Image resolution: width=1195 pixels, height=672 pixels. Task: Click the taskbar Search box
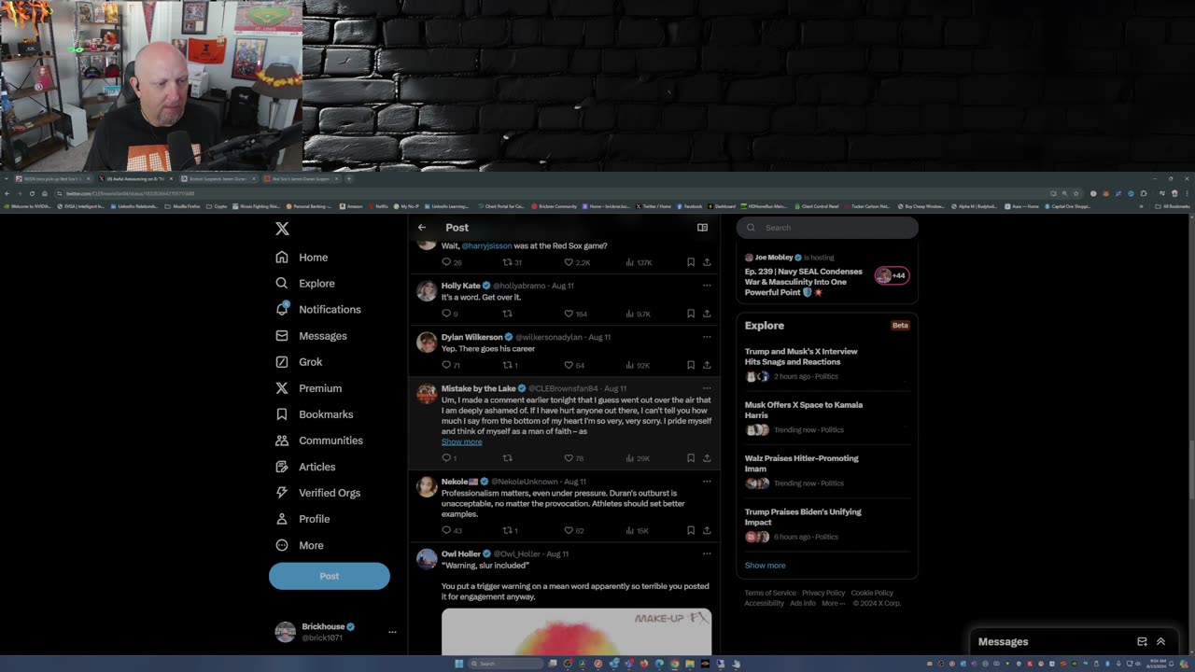click(507, 664)
